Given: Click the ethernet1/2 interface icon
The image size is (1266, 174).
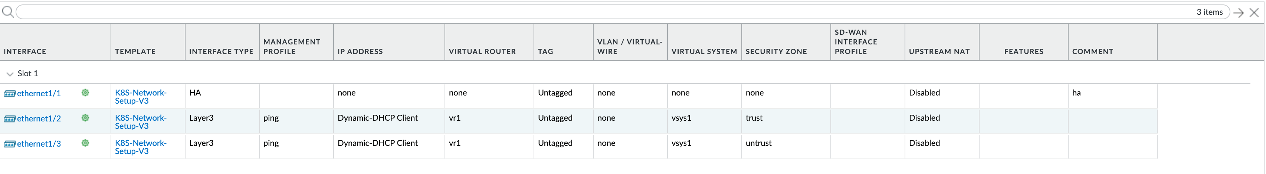Looking at the screenshot, I should pyautogui.click(x=9, y=118).
